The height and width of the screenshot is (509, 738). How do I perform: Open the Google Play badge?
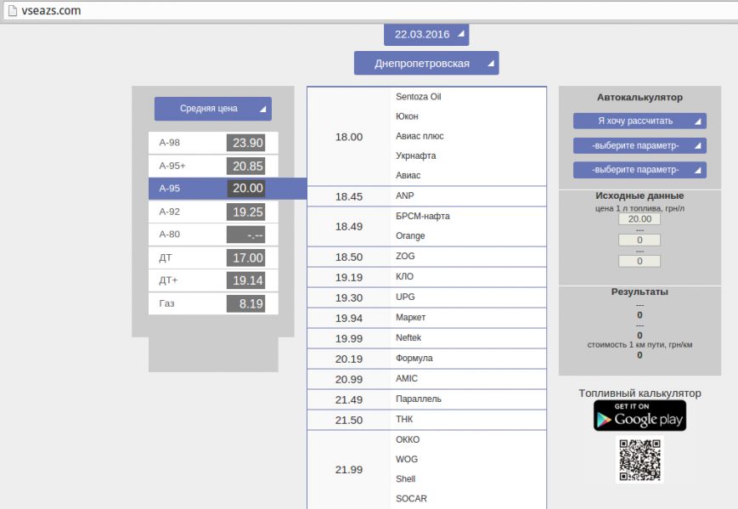pyautogui.click(x=639, y=416)
